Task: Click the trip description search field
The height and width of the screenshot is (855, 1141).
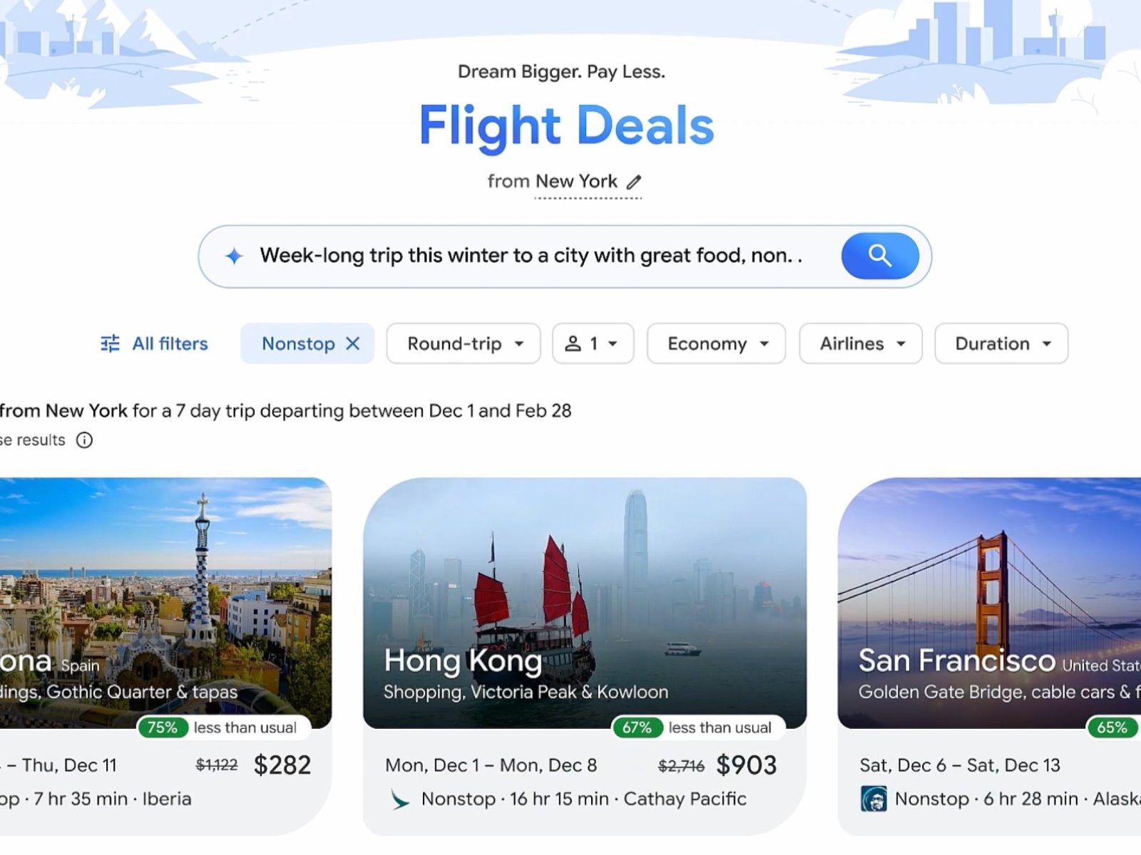Action: coord(531,256)
